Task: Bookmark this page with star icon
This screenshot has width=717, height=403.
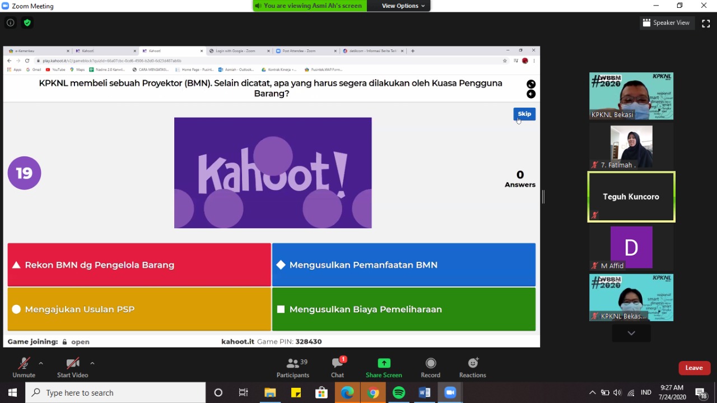Action: (x=505, y=61)
